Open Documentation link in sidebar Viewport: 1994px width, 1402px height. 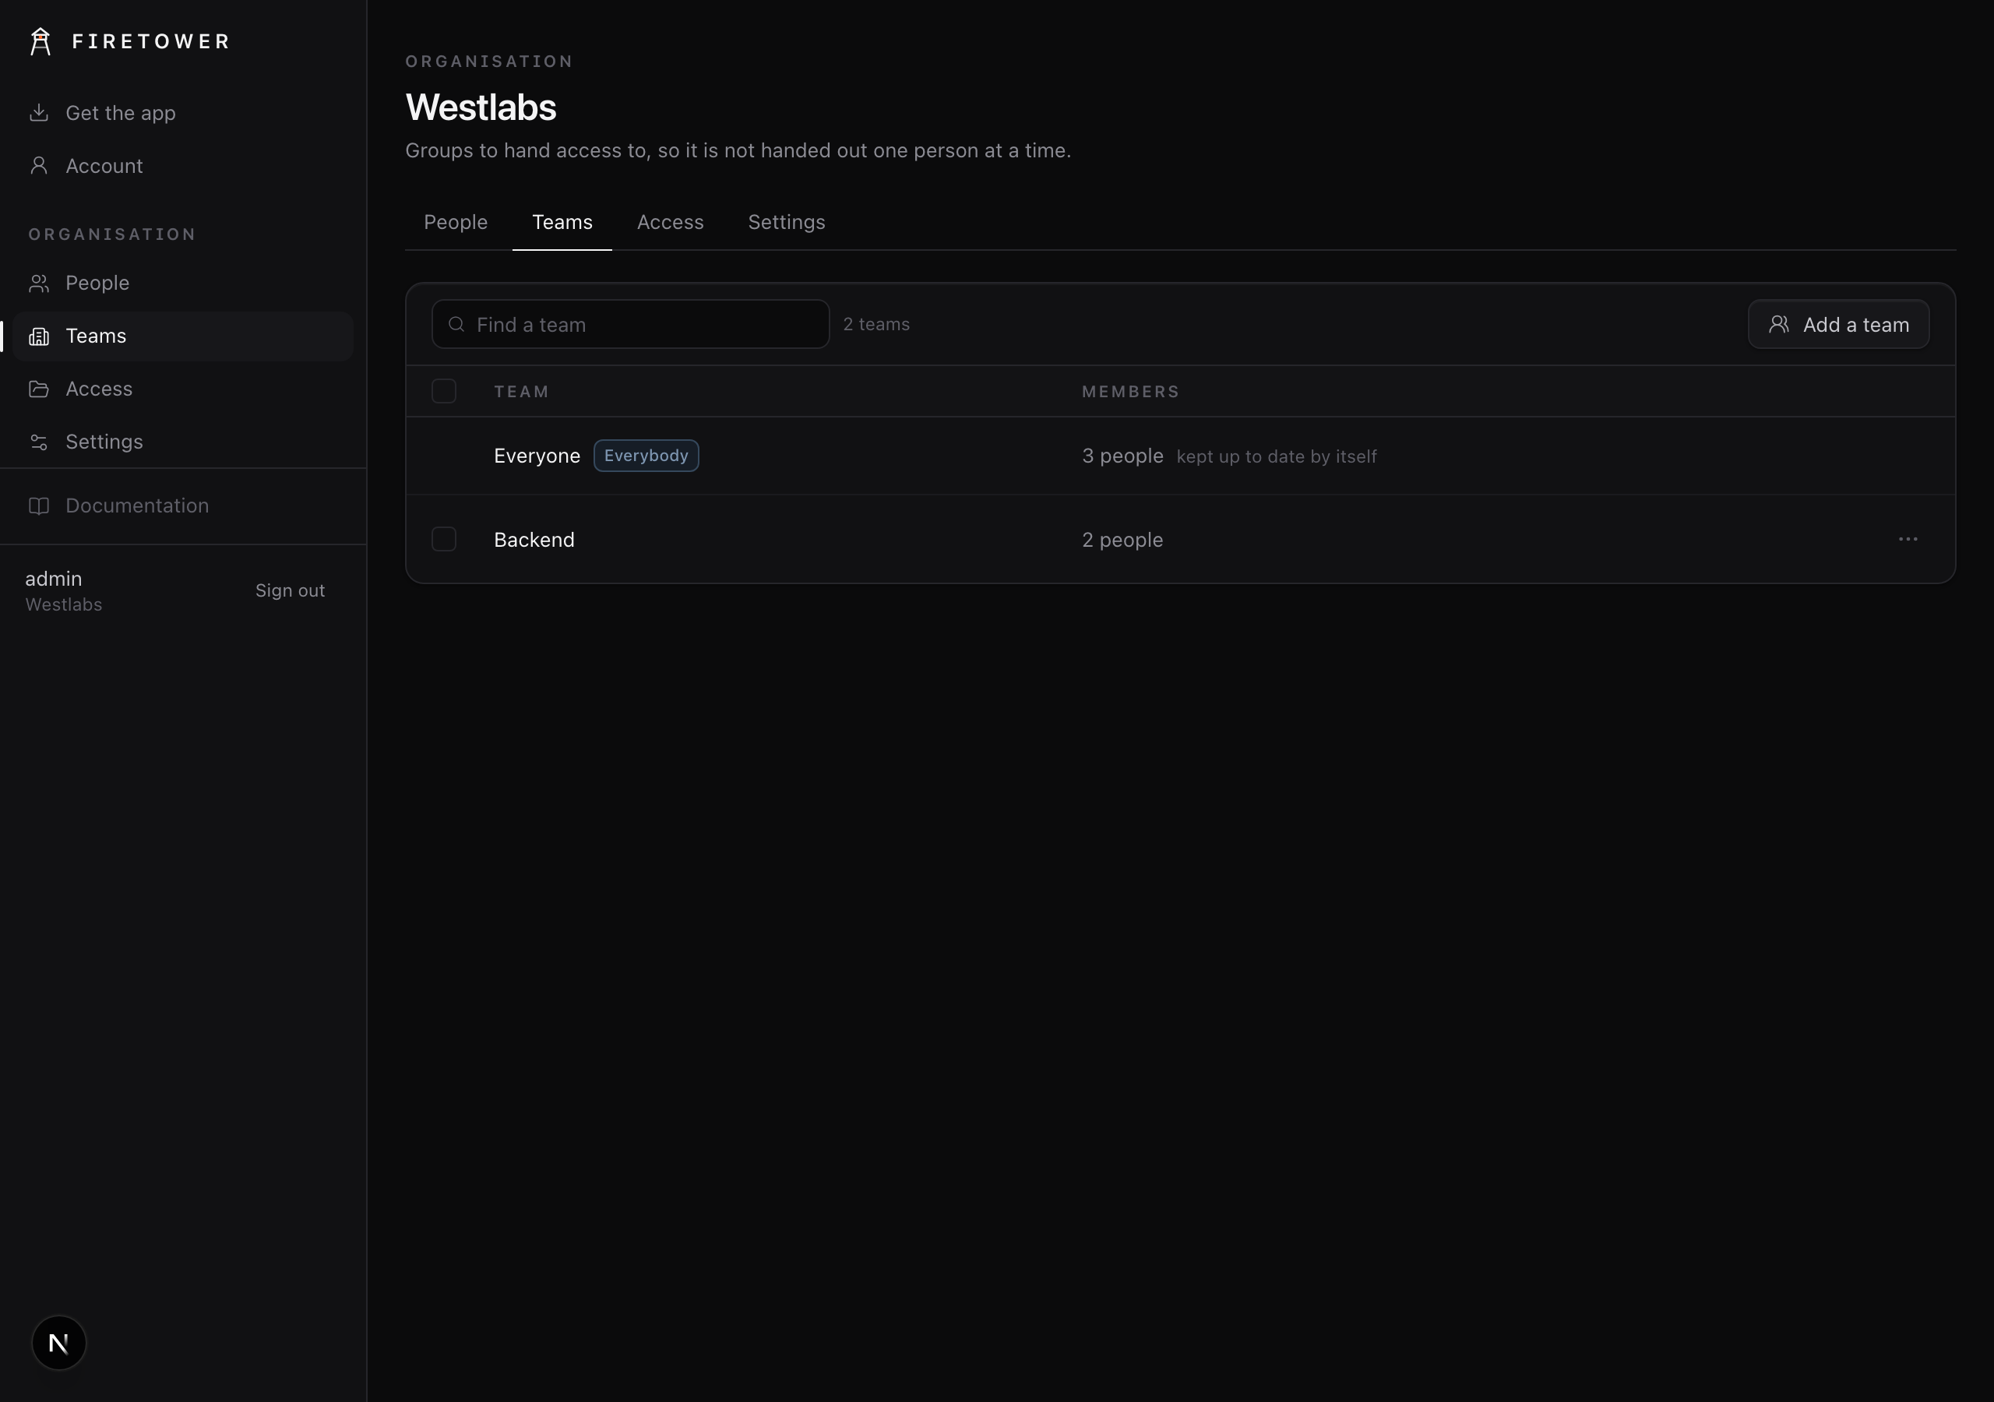[x=183, y=505]
